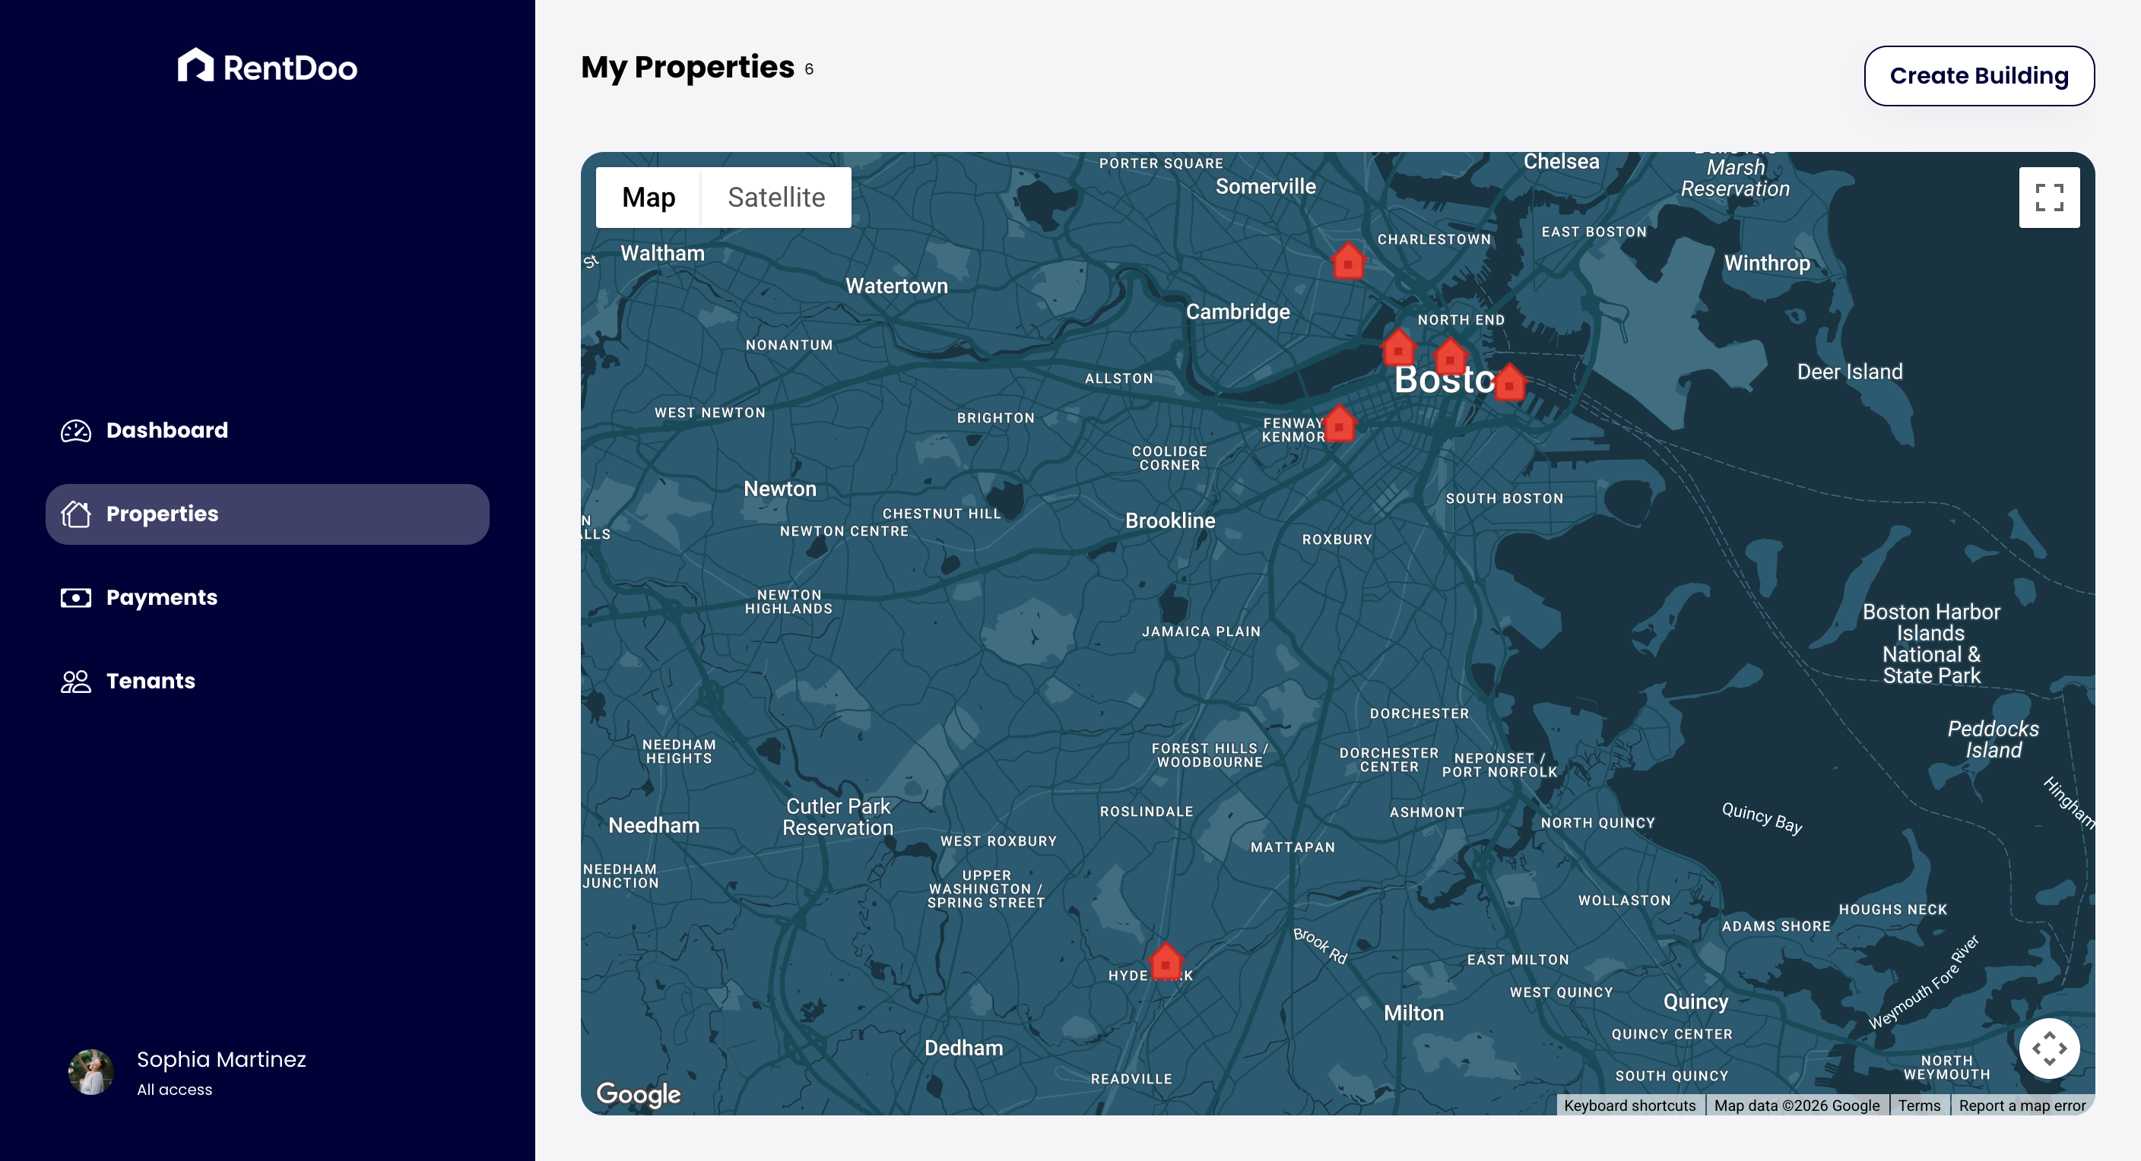The width and height of the screenshot is (2141, 1161).
Task: Open the map camera pan control
Action: click(x=2049, y=1048)
